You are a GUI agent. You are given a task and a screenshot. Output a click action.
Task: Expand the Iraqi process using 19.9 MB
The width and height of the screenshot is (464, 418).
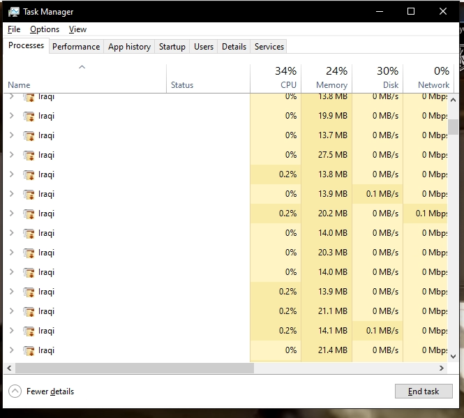pyautogui.click(x=12, y=115)
